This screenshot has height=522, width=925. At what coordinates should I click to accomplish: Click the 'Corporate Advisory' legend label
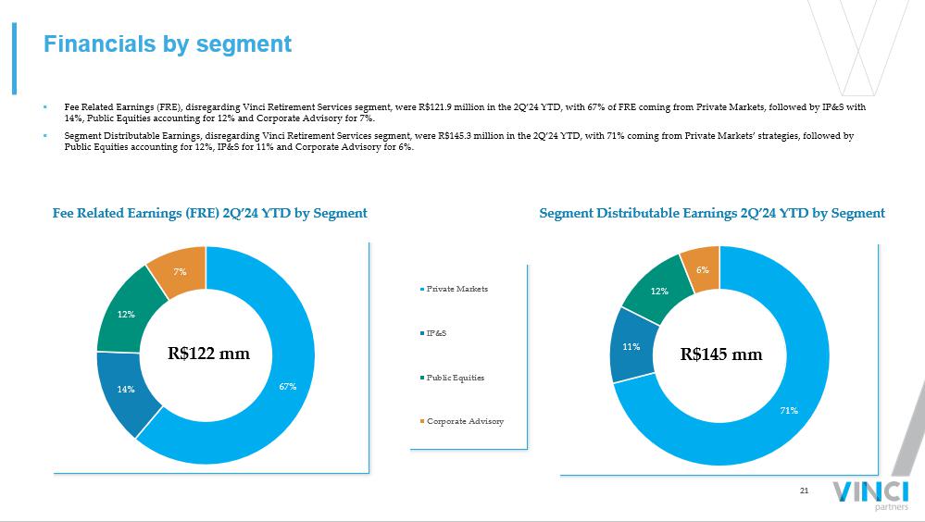tap(466, 421)
